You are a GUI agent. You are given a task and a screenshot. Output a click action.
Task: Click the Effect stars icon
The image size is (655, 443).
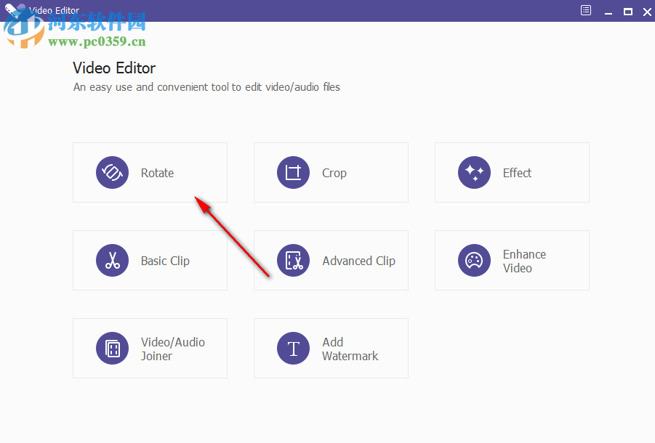pos(474,173)
